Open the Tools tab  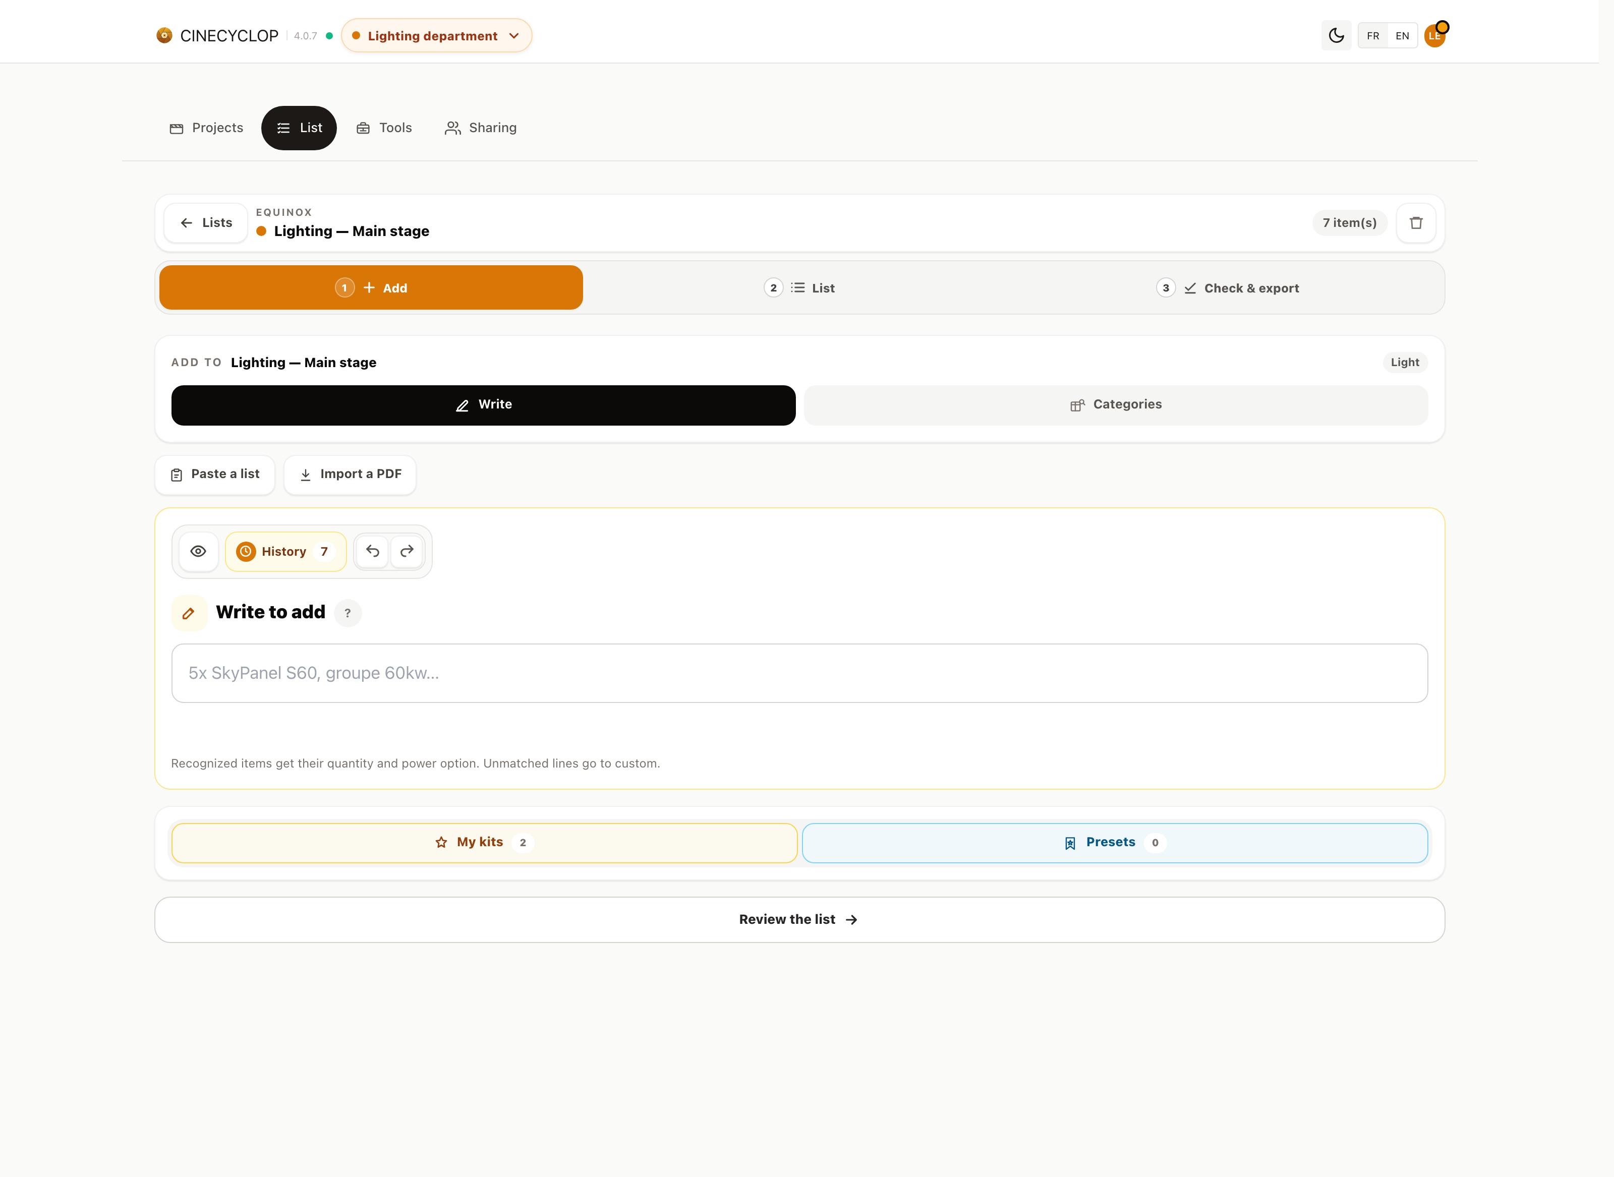384,128
